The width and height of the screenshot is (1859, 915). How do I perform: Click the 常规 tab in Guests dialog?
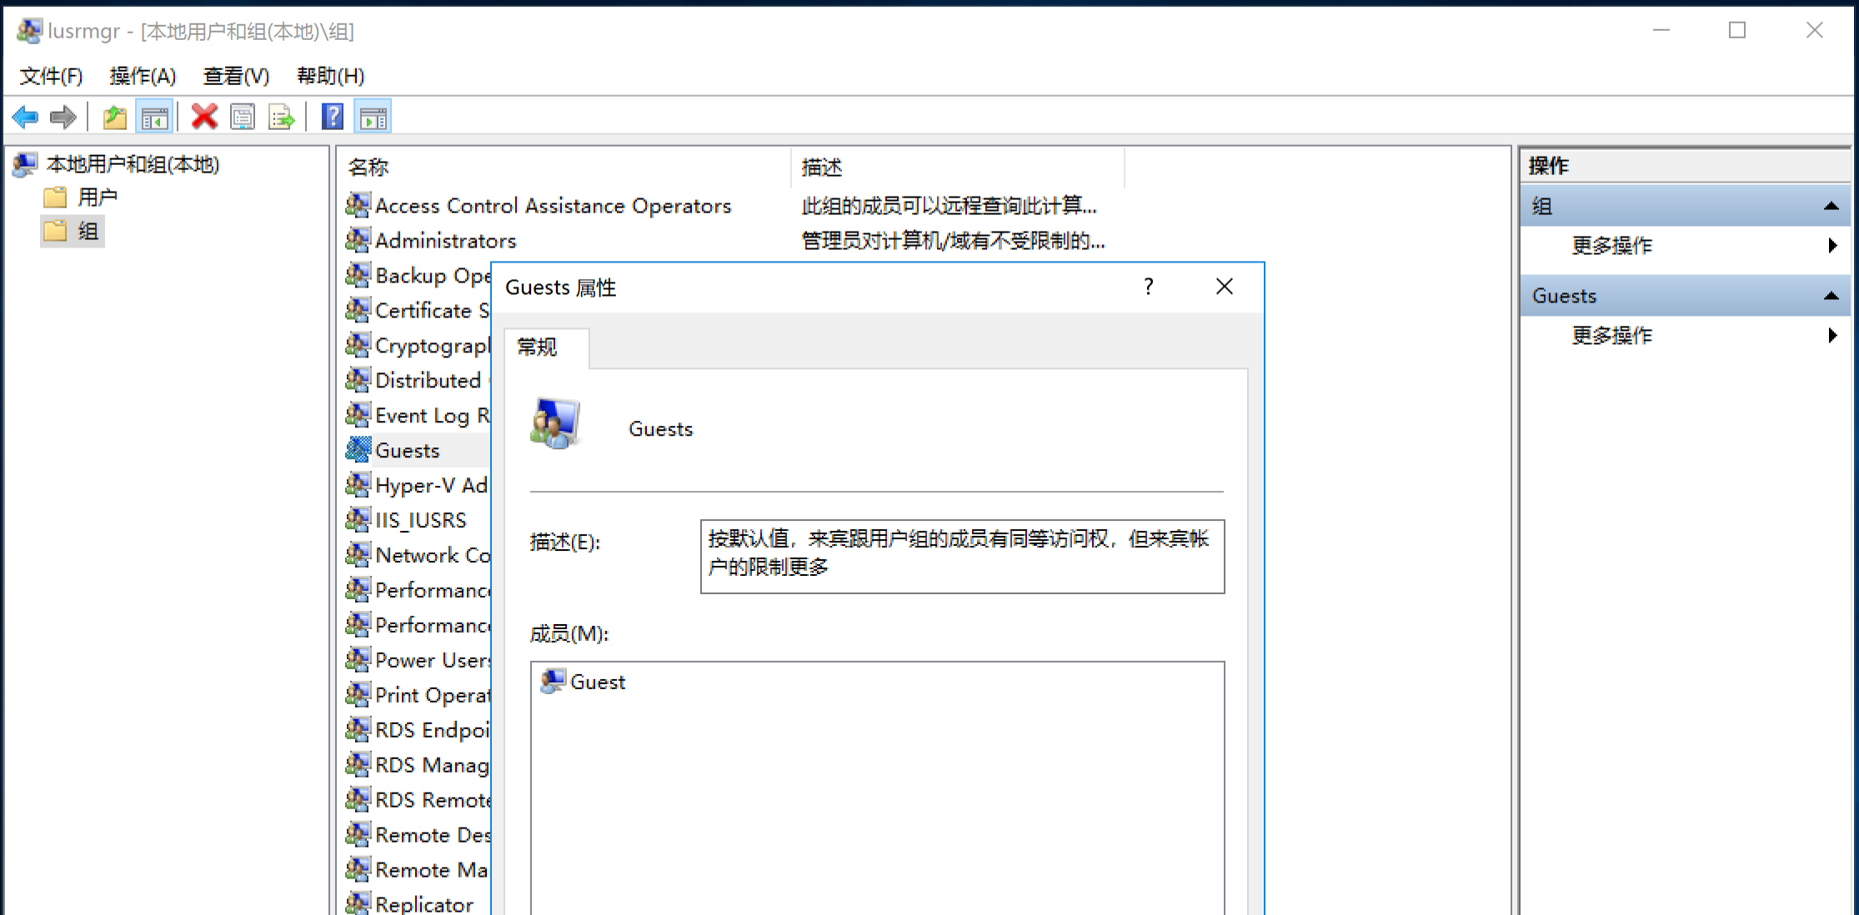point(537,347)
